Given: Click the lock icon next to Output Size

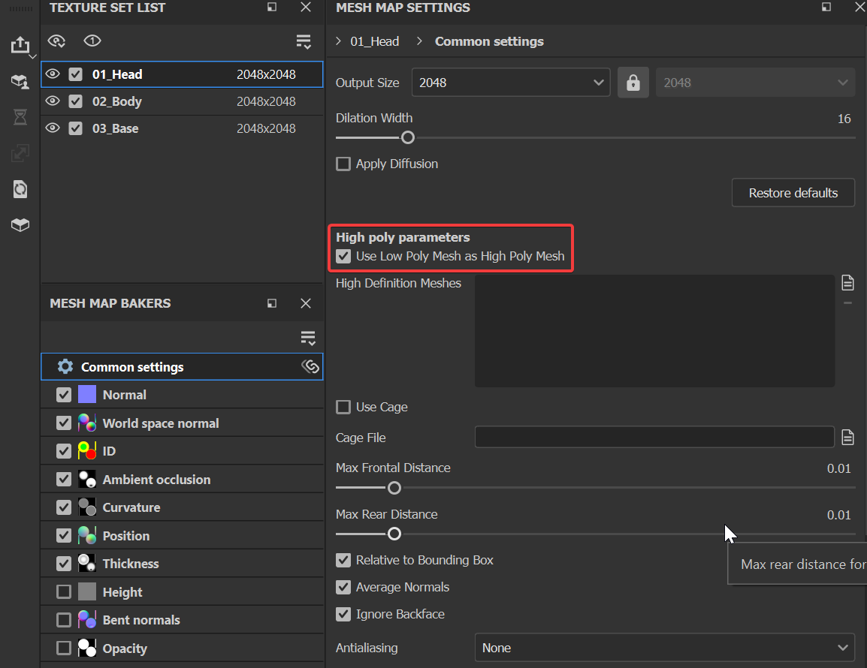Looking at the screenshot, I should (633, 82).
